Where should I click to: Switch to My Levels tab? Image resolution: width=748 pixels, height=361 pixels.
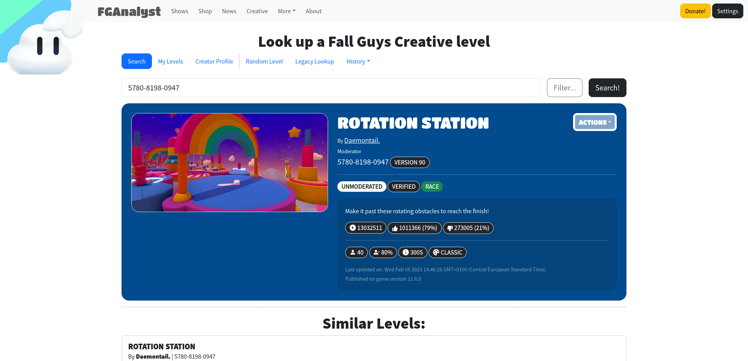tap(170, 61)
